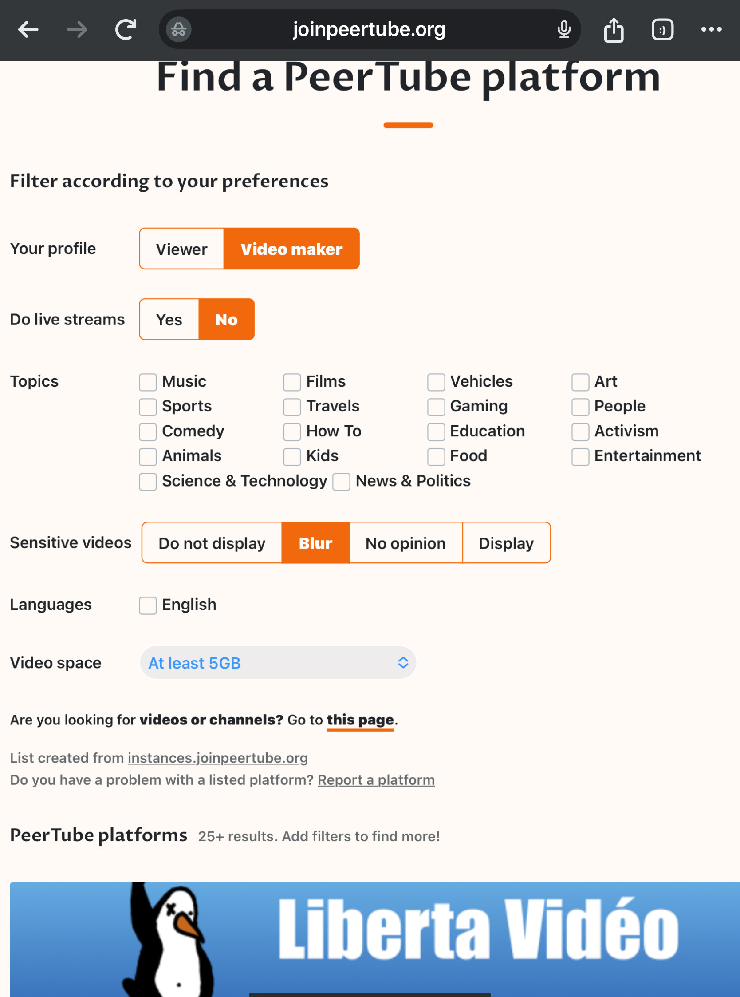Tap the incognito icon in the address bar
Screen dimensions: 740x997
pos(179,30)
